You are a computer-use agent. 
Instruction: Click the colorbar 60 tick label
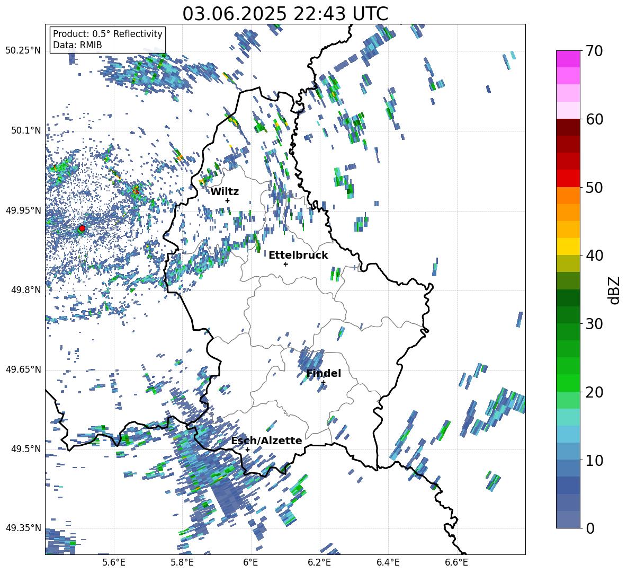tap(594, 119)
